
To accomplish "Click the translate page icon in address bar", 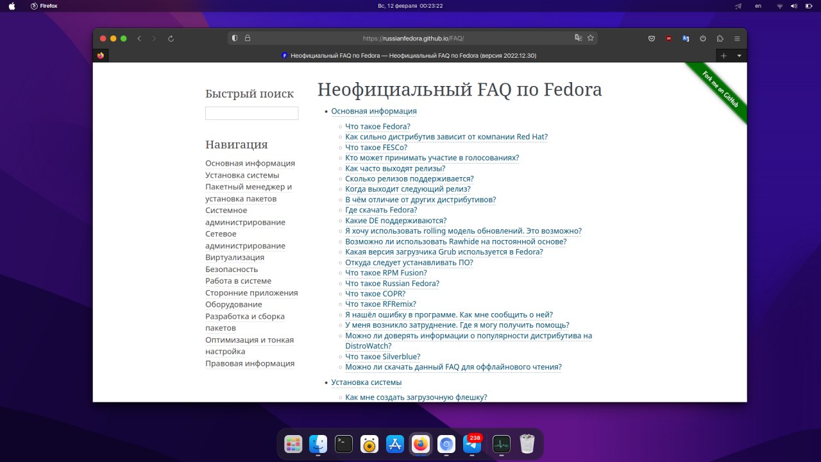I will point(579,38).
